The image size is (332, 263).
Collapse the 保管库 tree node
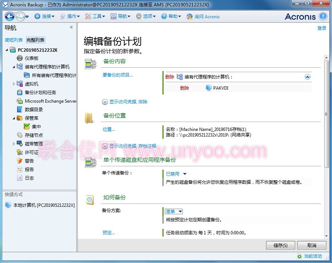pyautogui.click(x=14, y=118)
